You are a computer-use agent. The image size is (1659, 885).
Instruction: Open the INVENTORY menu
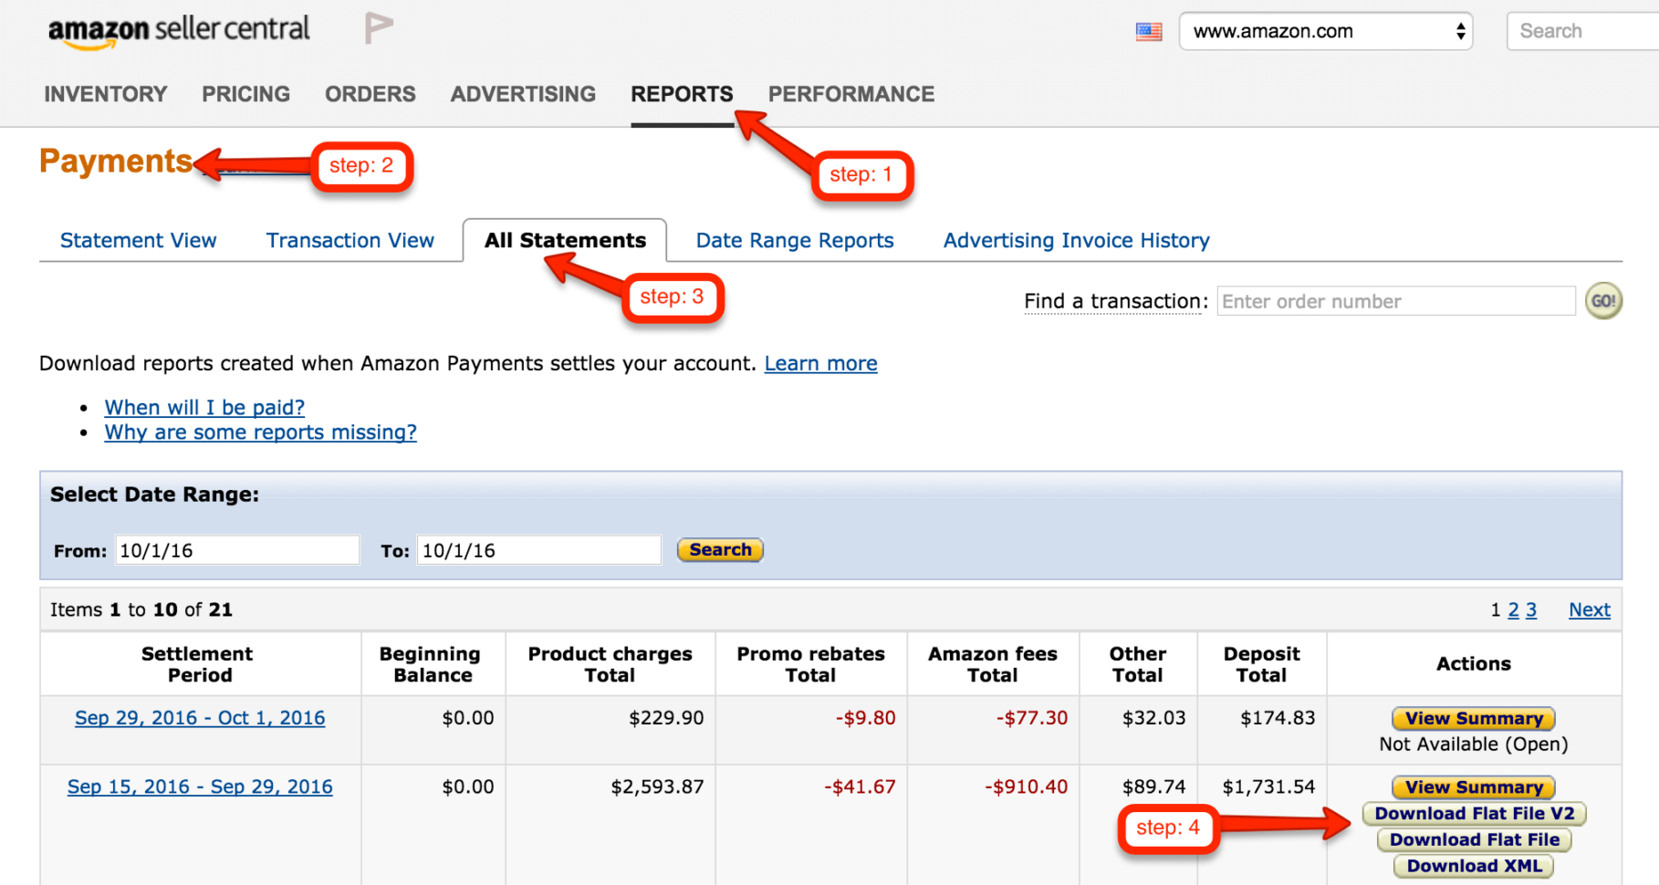pos(105,93)
